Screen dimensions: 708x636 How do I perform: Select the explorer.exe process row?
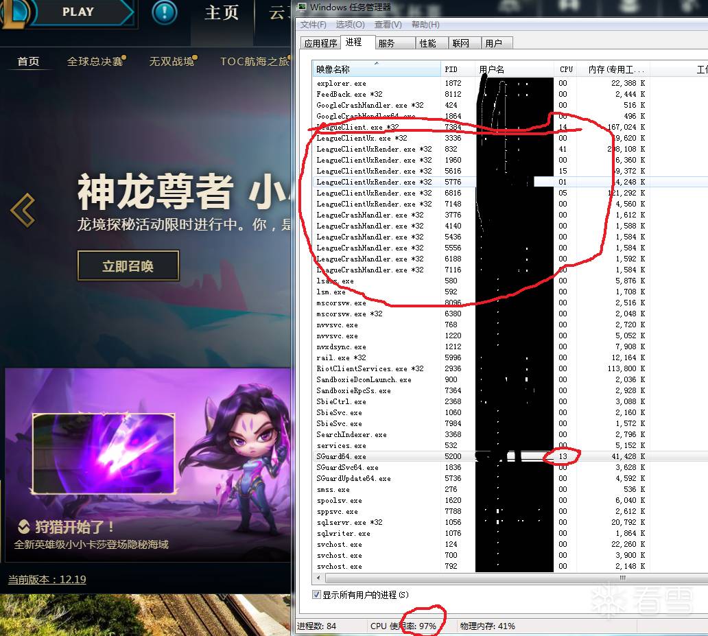pos(510,83)
